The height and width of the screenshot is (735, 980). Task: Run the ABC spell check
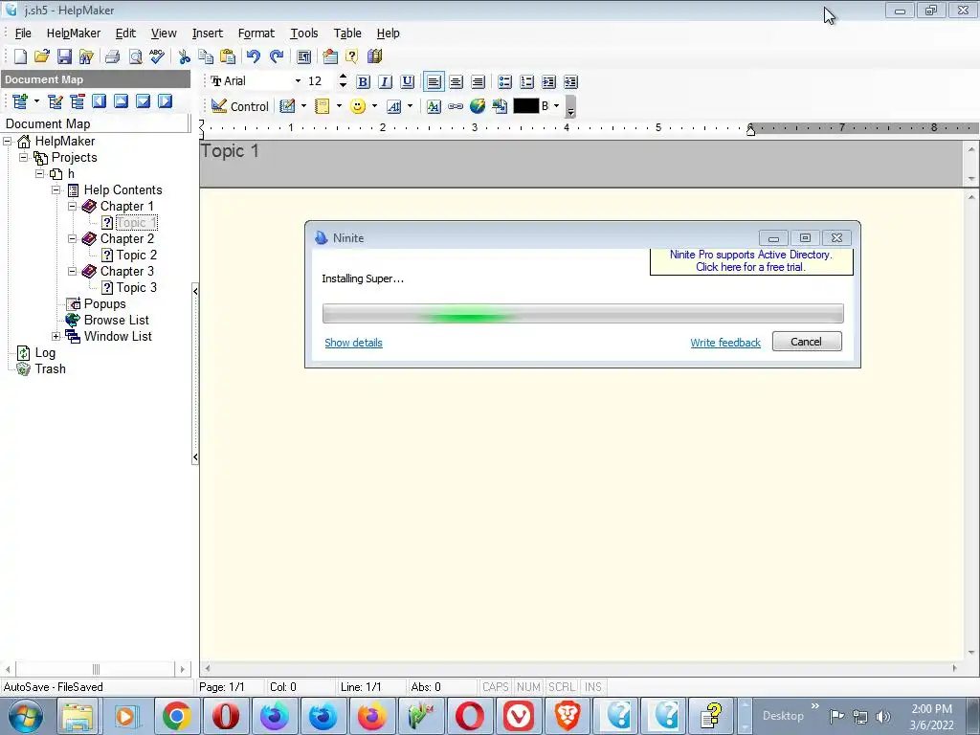157,56
